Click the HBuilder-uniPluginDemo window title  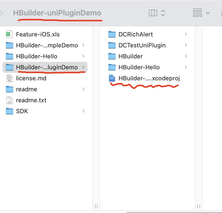click(x=57, y=13)
